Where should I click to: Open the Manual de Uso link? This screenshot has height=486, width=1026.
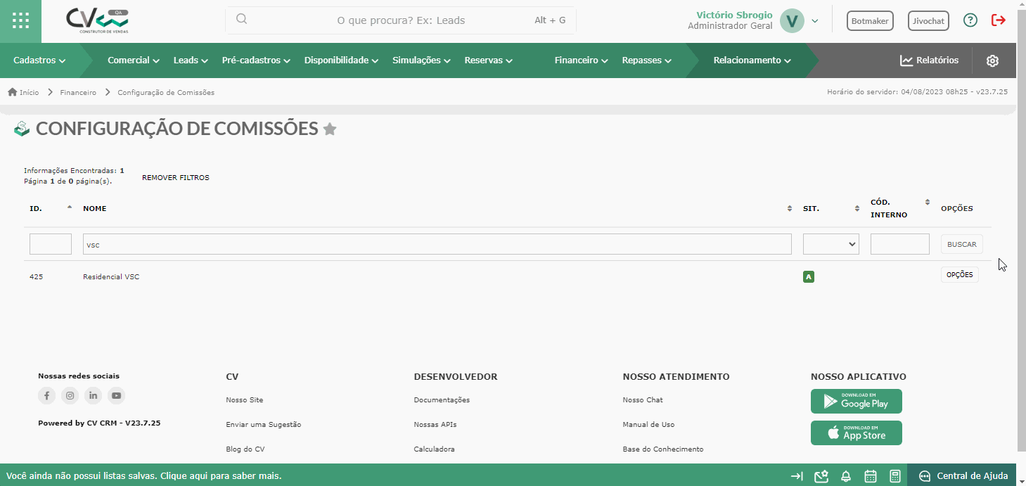(x=648, y=425)
